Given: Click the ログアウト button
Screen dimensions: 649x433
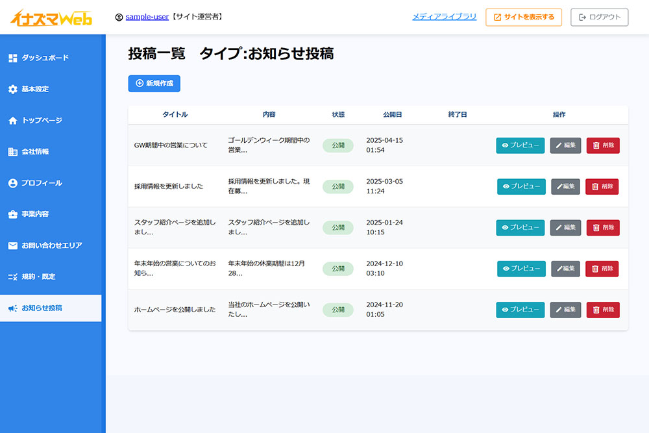Looking at the screenshot, I should [599, 17].
